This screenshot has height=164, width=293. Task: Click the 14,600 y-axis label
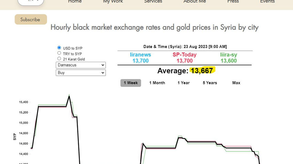click(x=23, y=144)
